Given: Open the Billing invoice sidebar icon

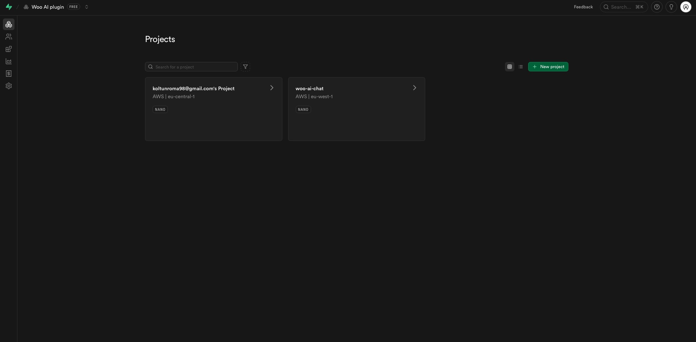Looking at the screenshot, I should 8,74.
